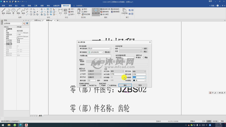226x127 pixels.
Task: Click the 定义单元格 define cell tool
Action: (x=96, y=11)
